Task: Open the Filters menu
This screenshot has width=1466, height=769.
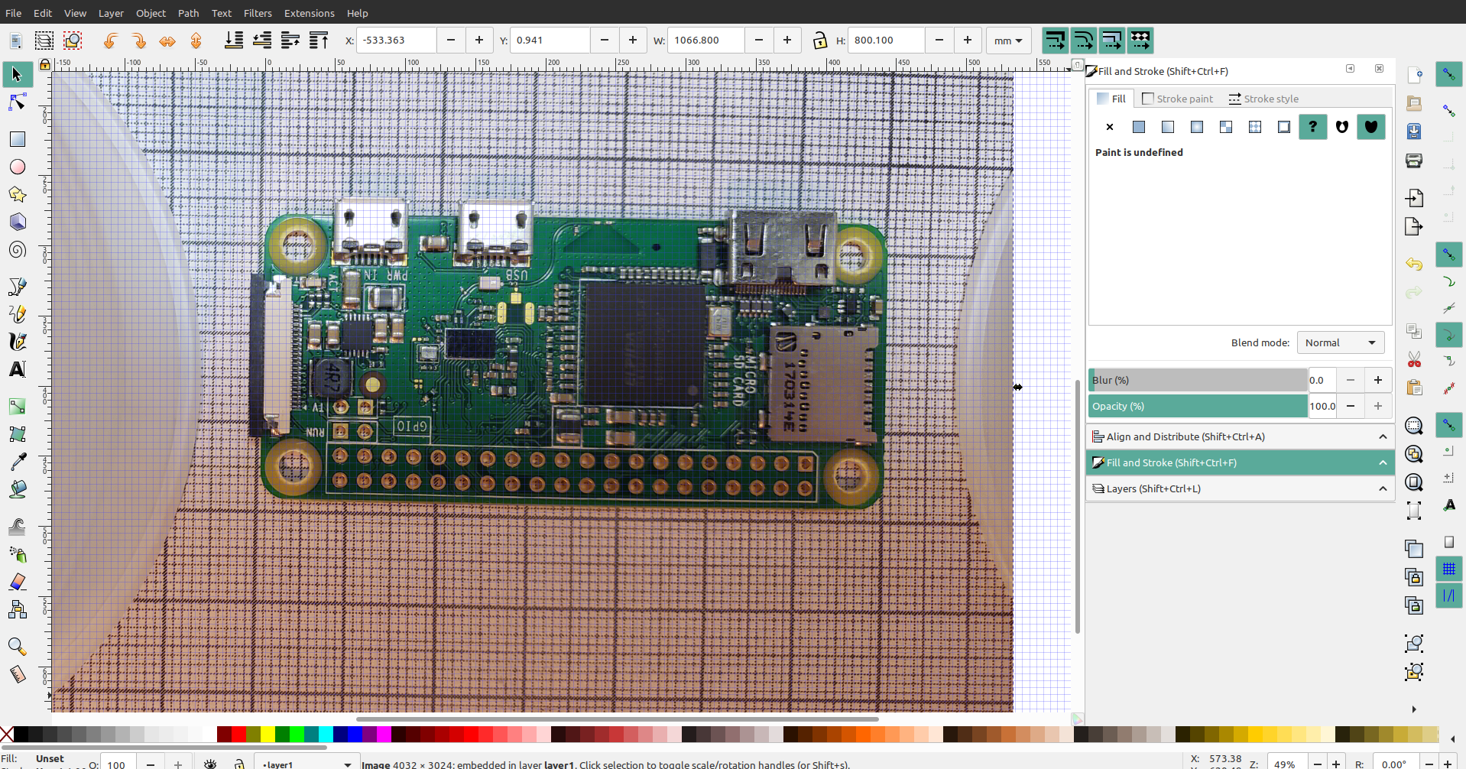Action: (258, 13)
